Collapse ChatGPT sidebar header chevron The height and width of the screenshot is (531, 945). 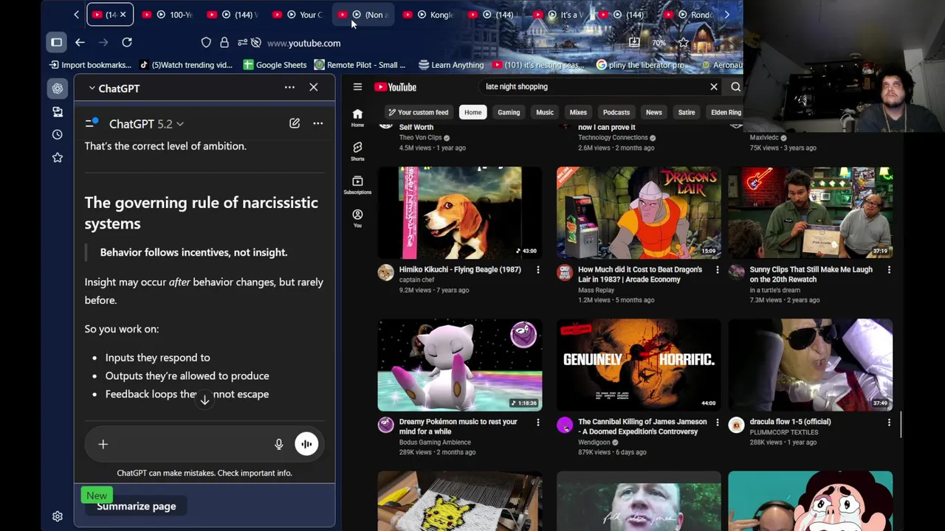coord(92,88)
